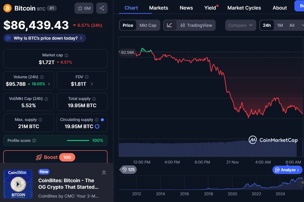
Task: Click the circulating supply ring icon
Action: (x=97, y=127)
